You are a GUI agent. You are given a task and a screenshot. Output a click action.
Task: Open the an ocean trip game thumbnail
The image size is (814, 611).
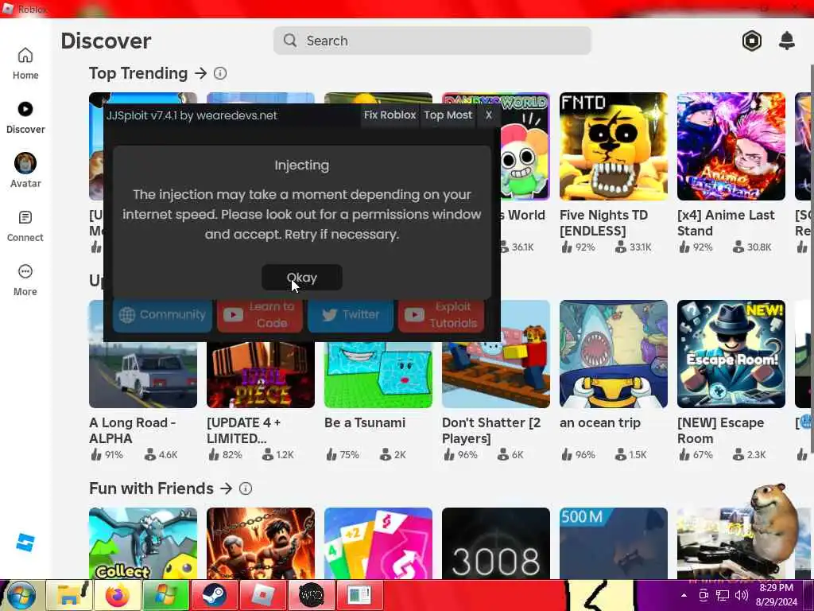[x=614, y=354]
